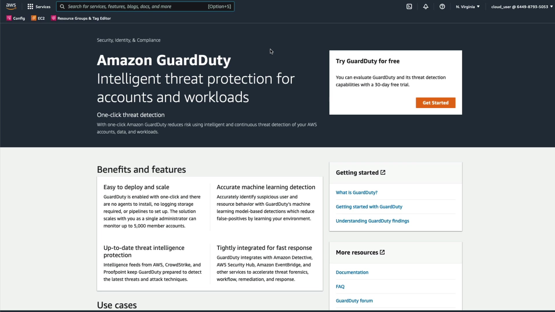Click the services search field
Screen dimensions: 555x312
pyautogui.click(x=136, y=6)
